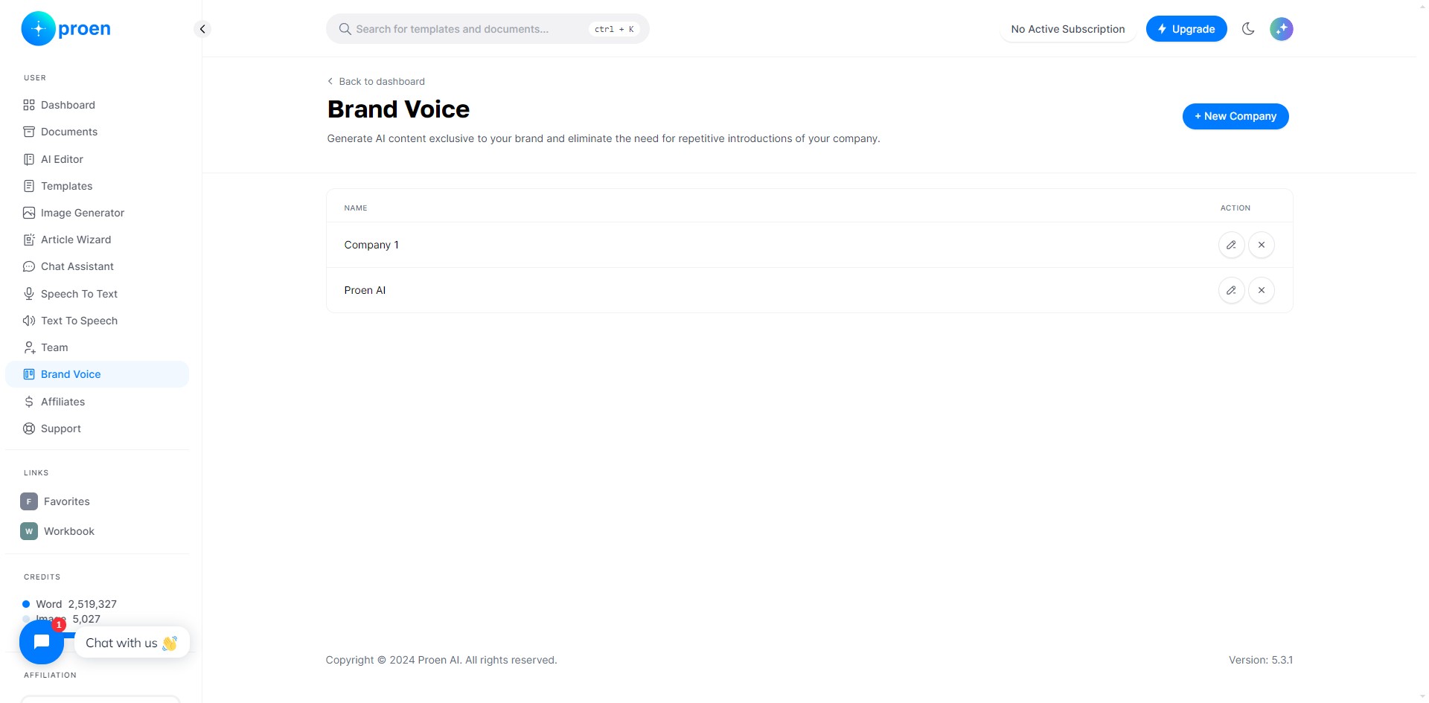
Task: Click the Text To Speech speaker icon
Action: pos(29,321)
